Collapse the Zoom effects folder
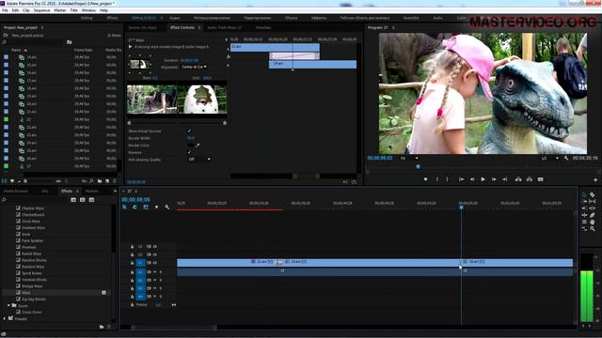The height and width of the screenshot is (338, 602). tap(8, 305)
